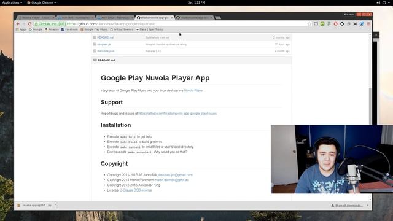
Task: Click the red Opera-style extension icon
Action: 336,24
